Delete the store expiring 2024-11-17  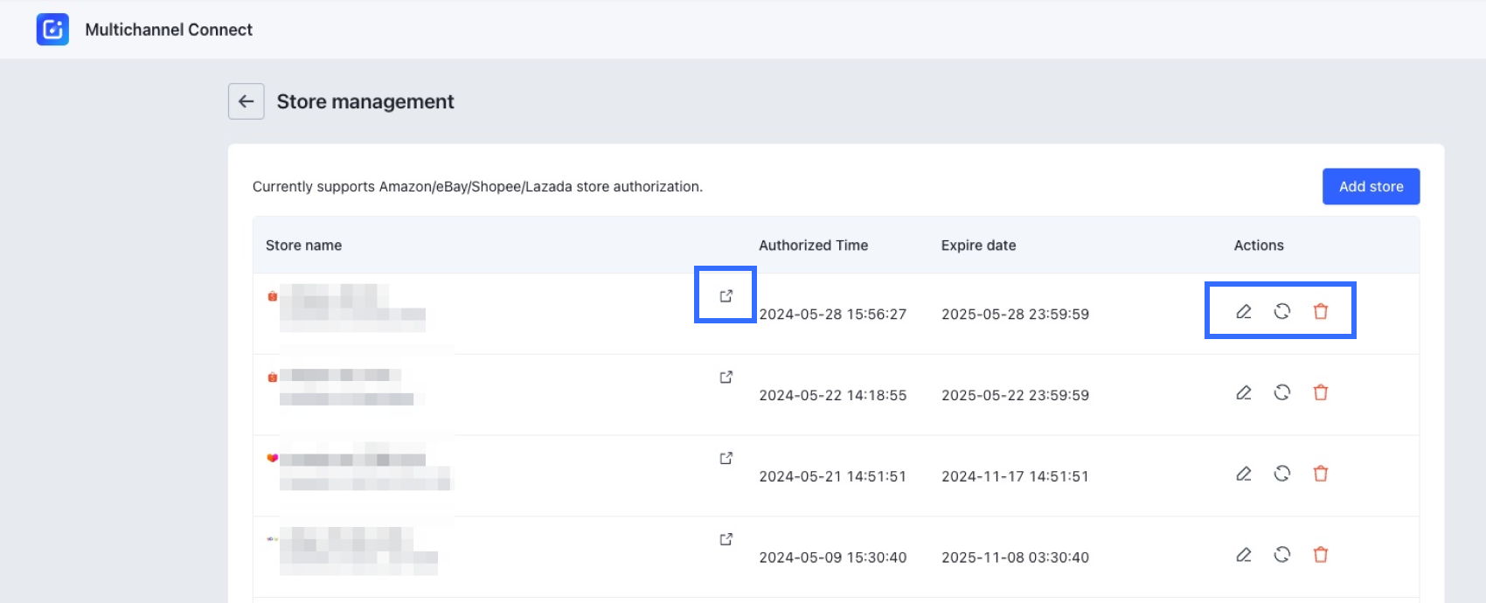[1321, 475]
